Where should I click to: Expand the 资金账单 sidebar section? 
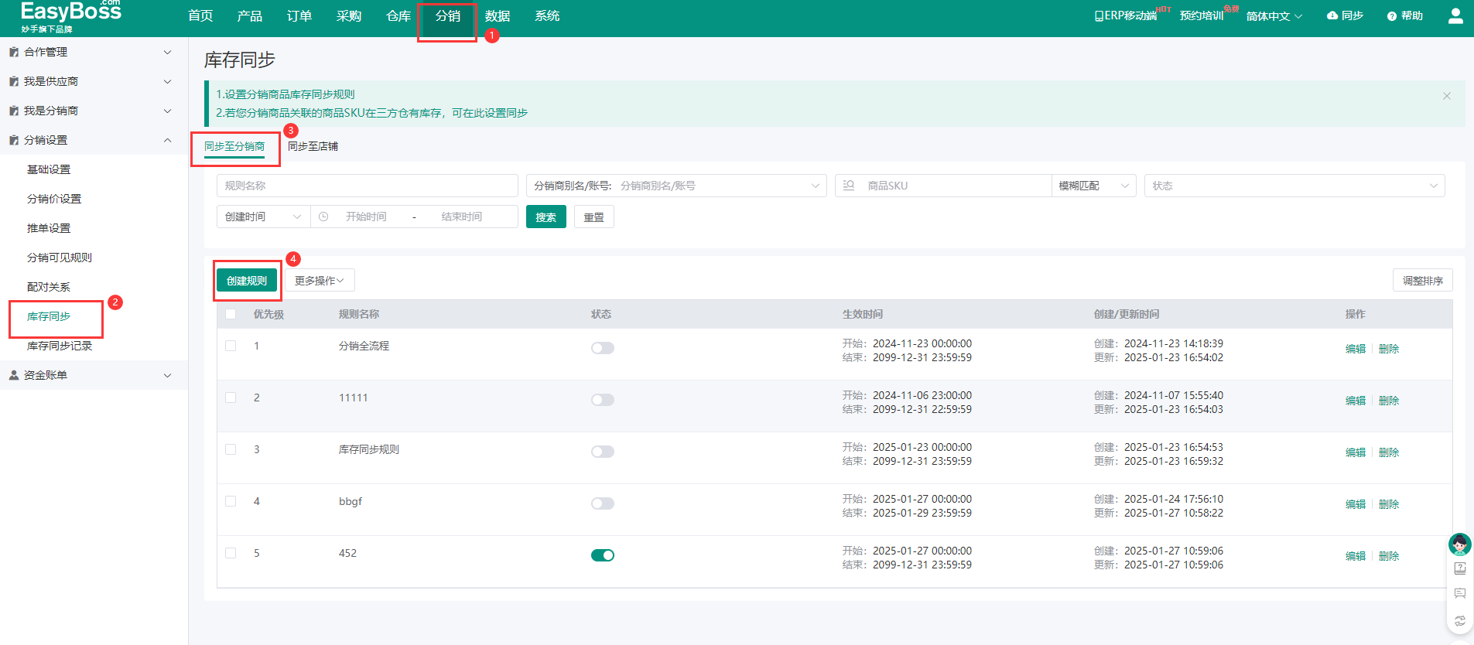[x=93, y=375]
